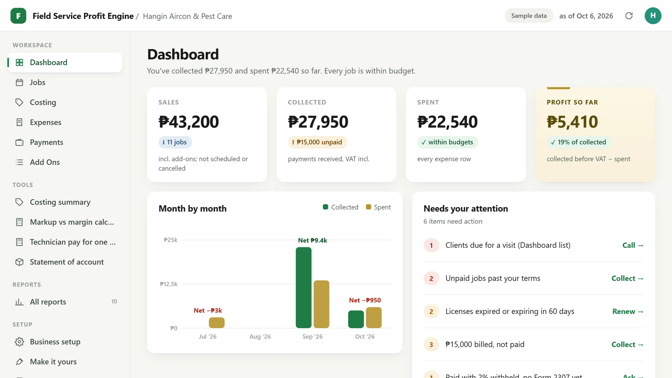Go to Expenses in the sidebar
Screen dimensions: 672x378
[x=65, y=122]
